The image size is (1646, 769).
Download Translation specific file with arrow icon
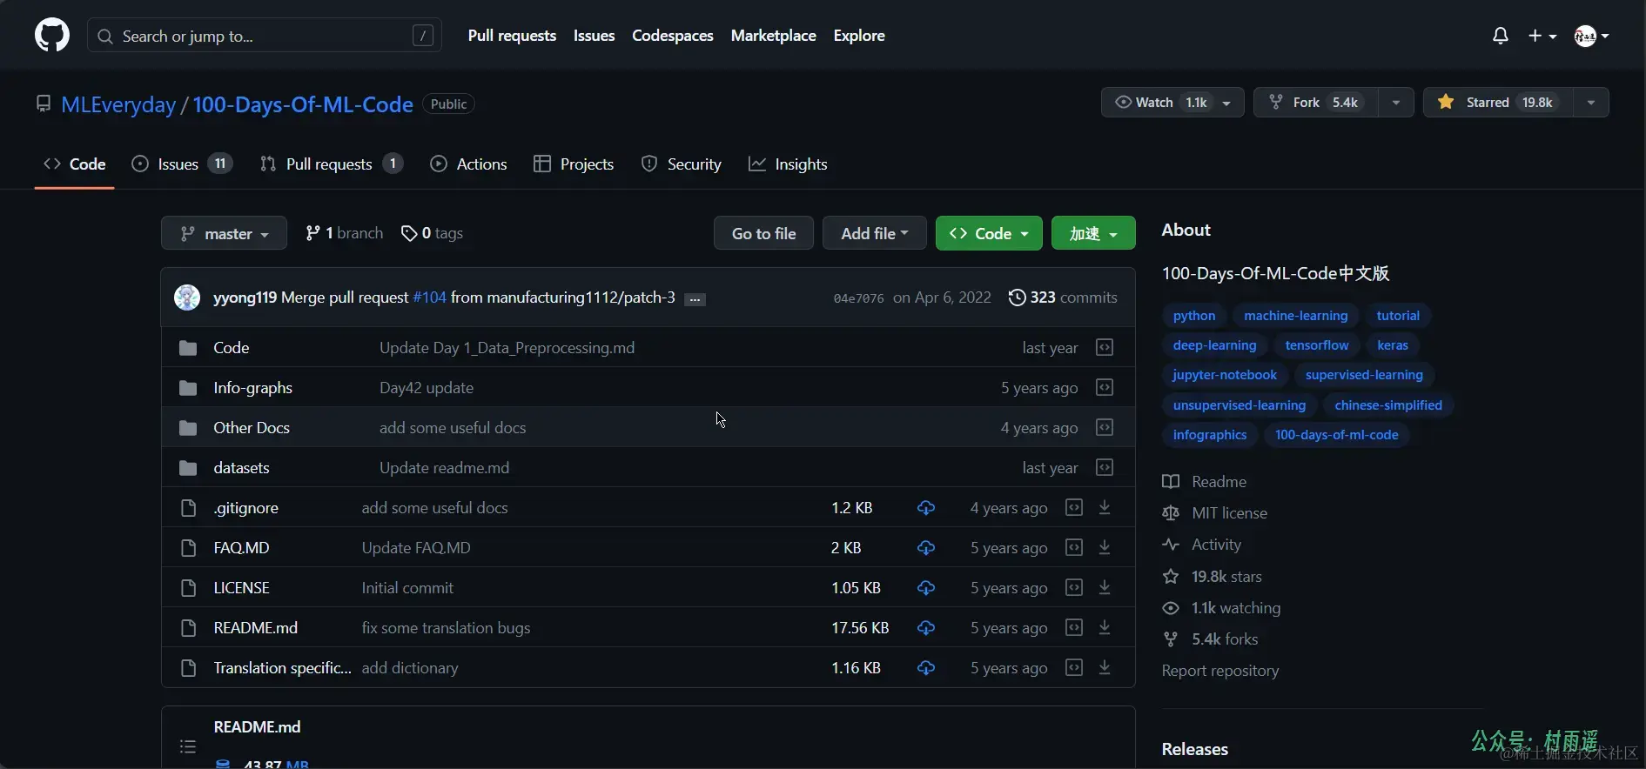pos(1105,667)
